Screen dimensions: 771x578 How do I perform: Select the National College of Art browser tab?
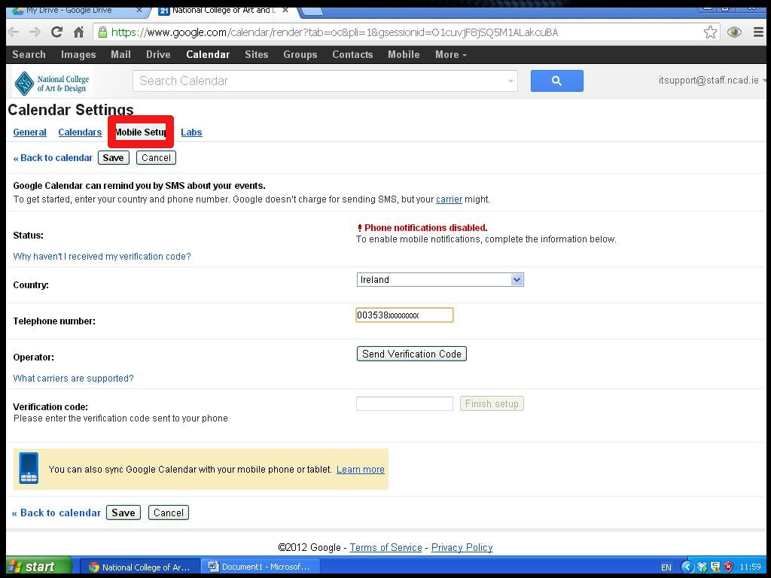click(x=224, y=11)
